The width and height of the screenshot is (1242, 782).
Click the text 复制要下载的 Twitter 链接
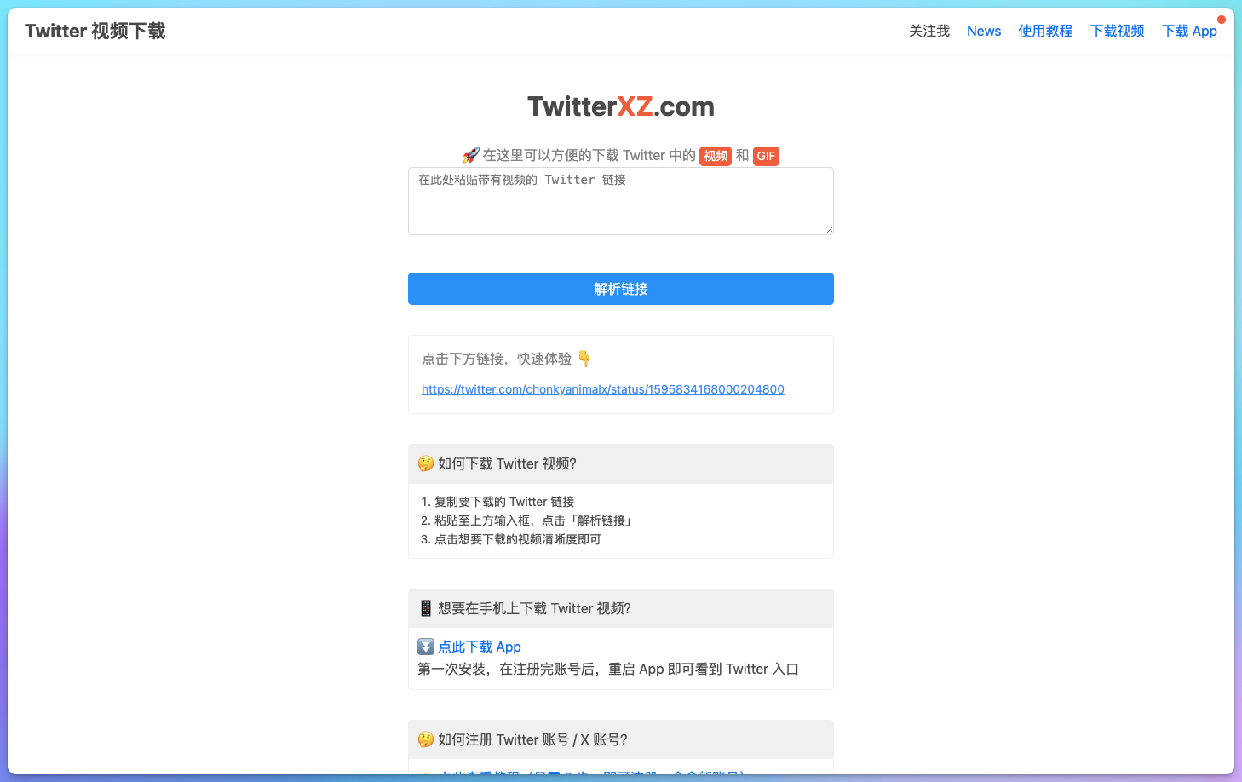[x=504, y=502]
